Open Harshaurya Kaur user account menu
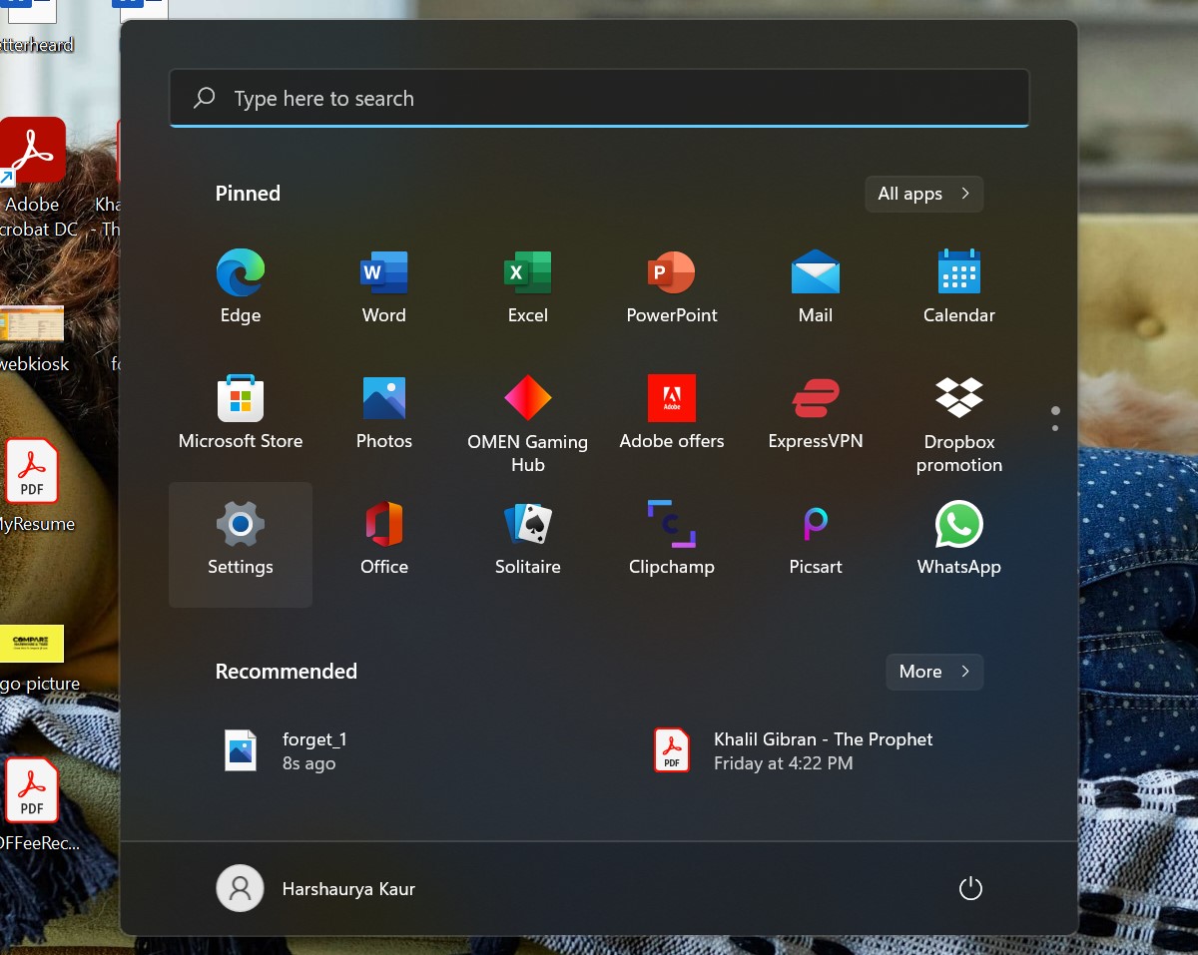 [316, 889]
